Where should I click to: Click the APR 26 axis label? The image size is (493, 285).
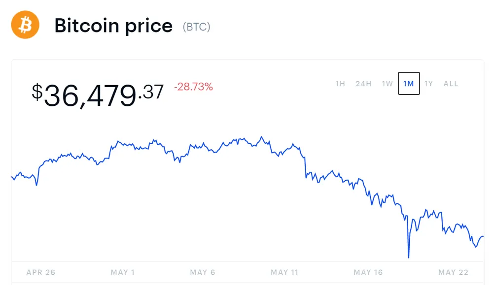pos(42,272)
